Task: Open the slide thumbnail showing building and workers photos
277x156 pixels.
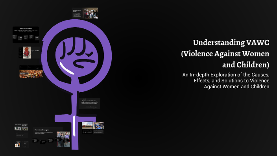Action: tap(93, 128)
